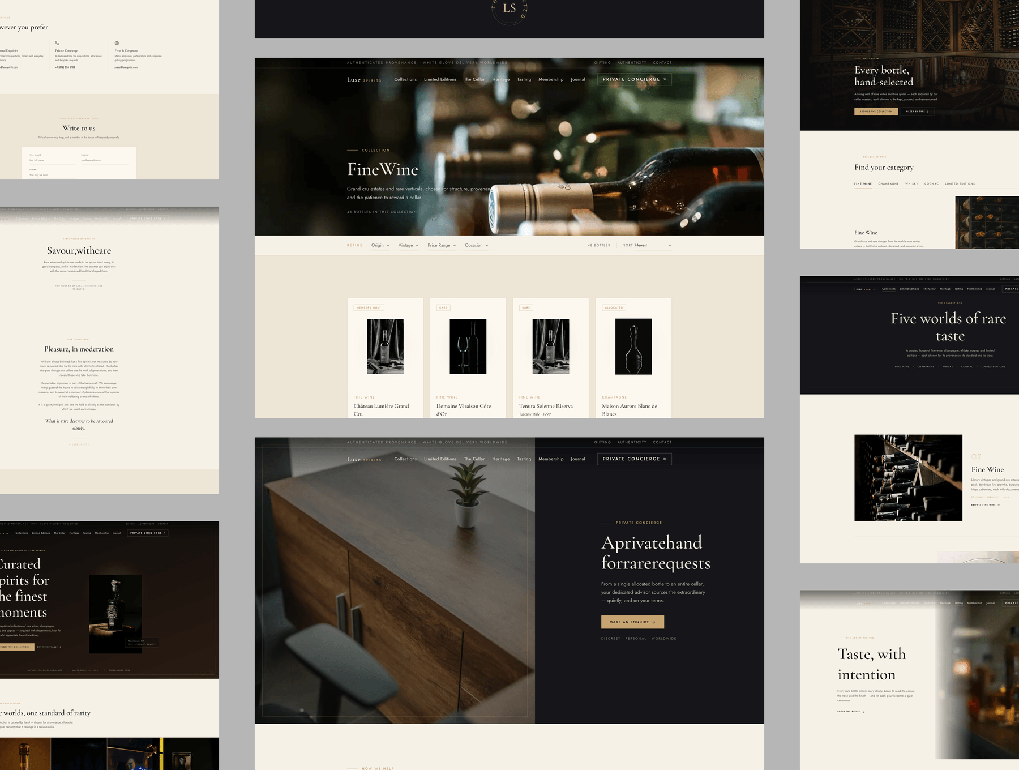The image size is (1019, 770).
Task: Open the Sort Newest dropdown
Action: [653, 245]
